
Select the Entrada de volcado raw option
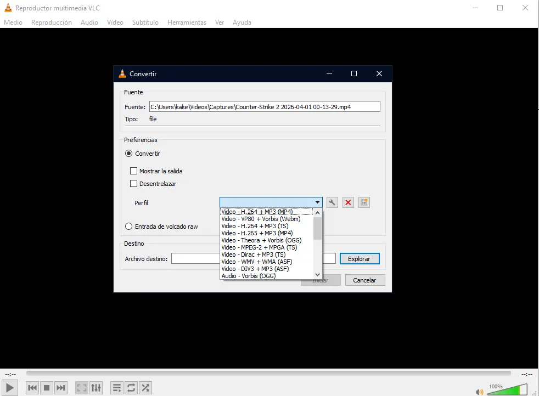(x=128, y=226)
